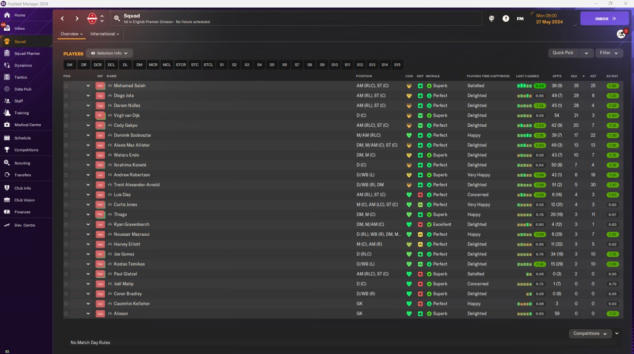This screenshot has height=354, width=634.
Task: Expand the Selection Info dropdown
Action: [x=109, y=53]
